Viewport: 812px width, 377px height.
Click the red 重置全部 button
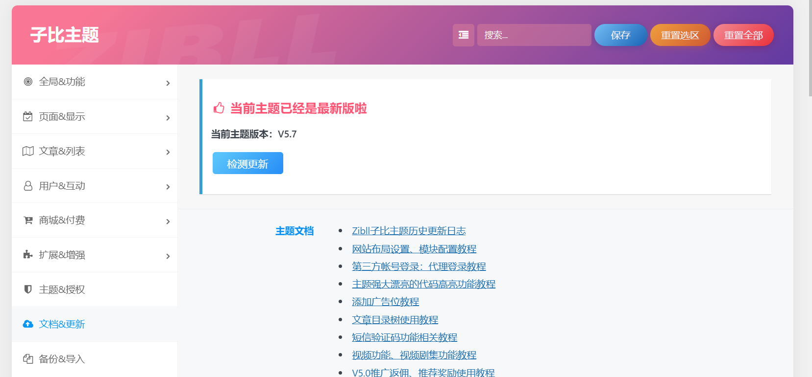pos(743,35)
